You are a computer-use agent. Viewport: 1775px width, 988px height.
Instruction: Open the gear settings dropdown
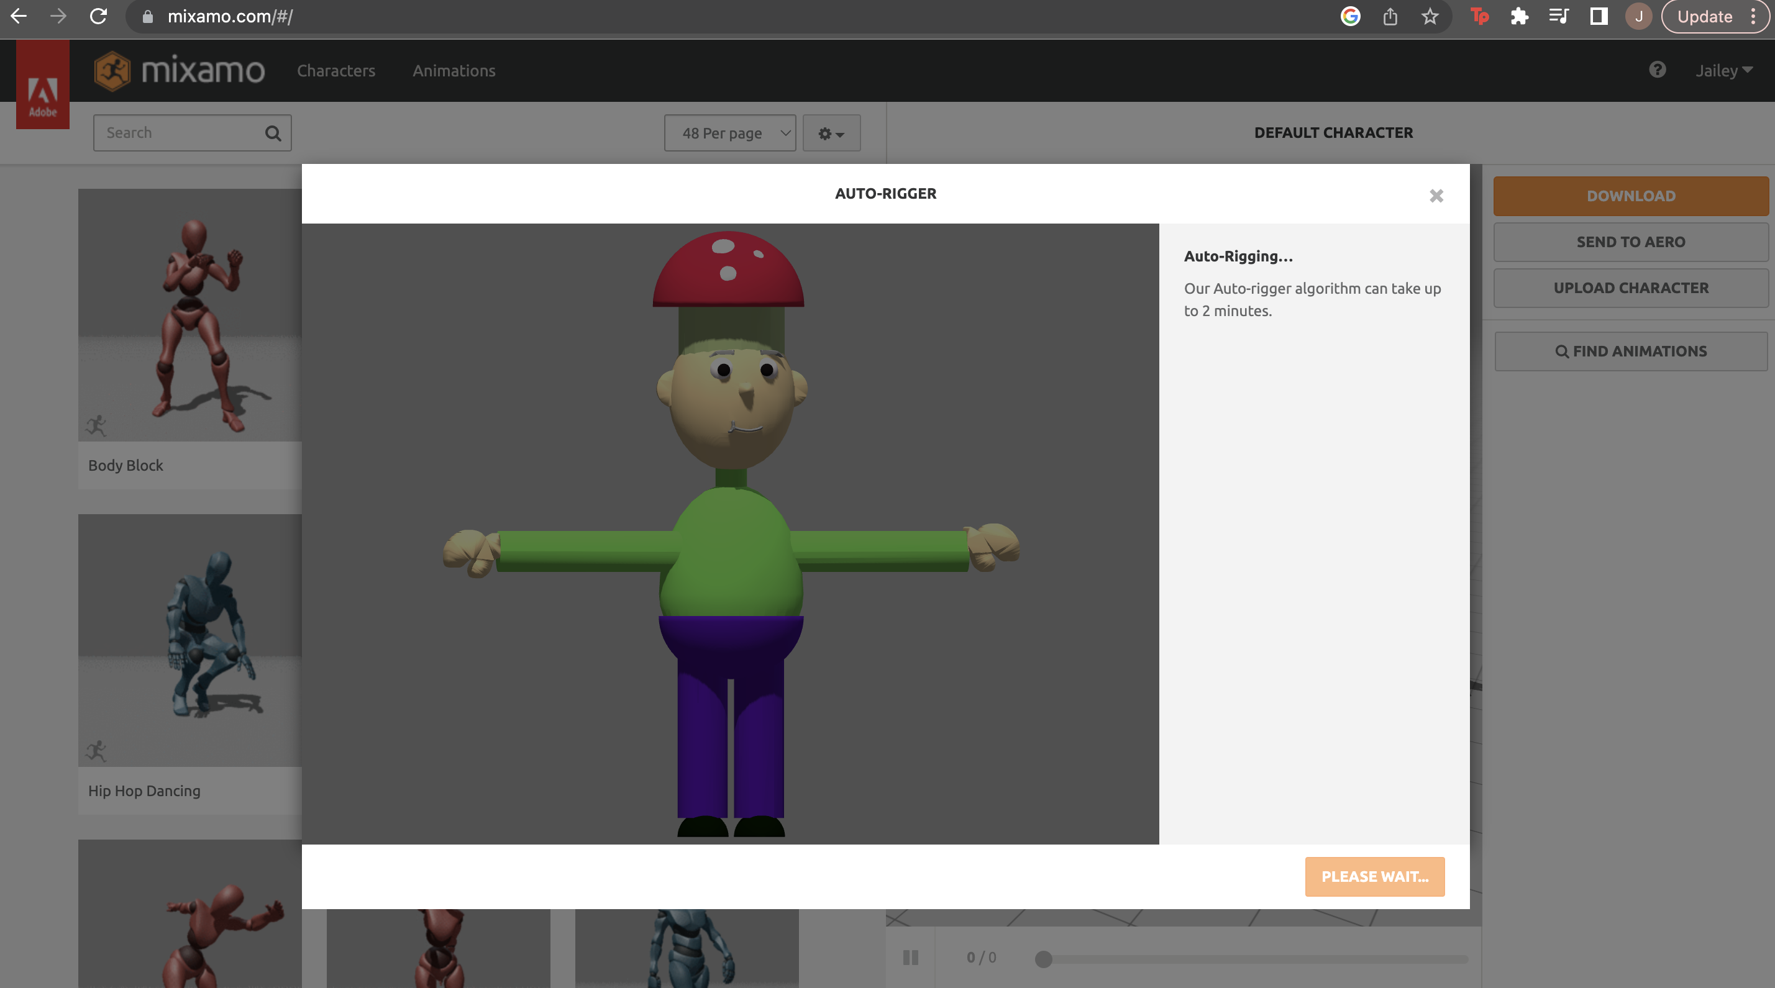click(832, 133)
